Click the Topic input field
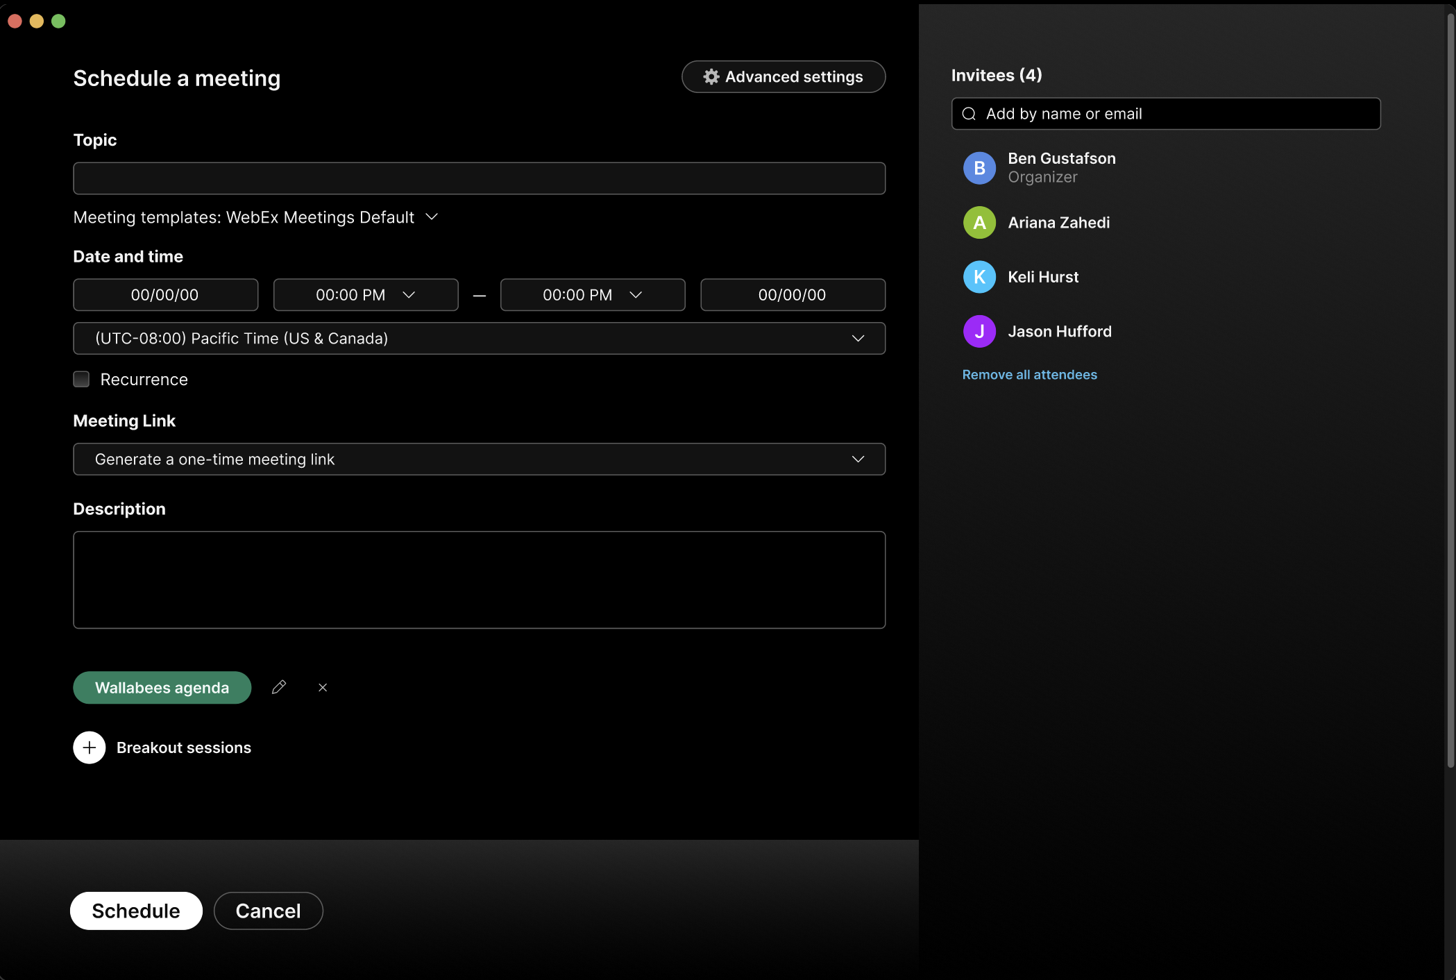1456x980 pixels. pos(479,178)
